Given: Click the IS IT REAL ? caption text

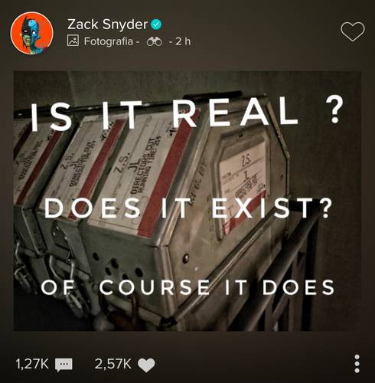Looking at the screenshot, I should (x=185, y=113).
